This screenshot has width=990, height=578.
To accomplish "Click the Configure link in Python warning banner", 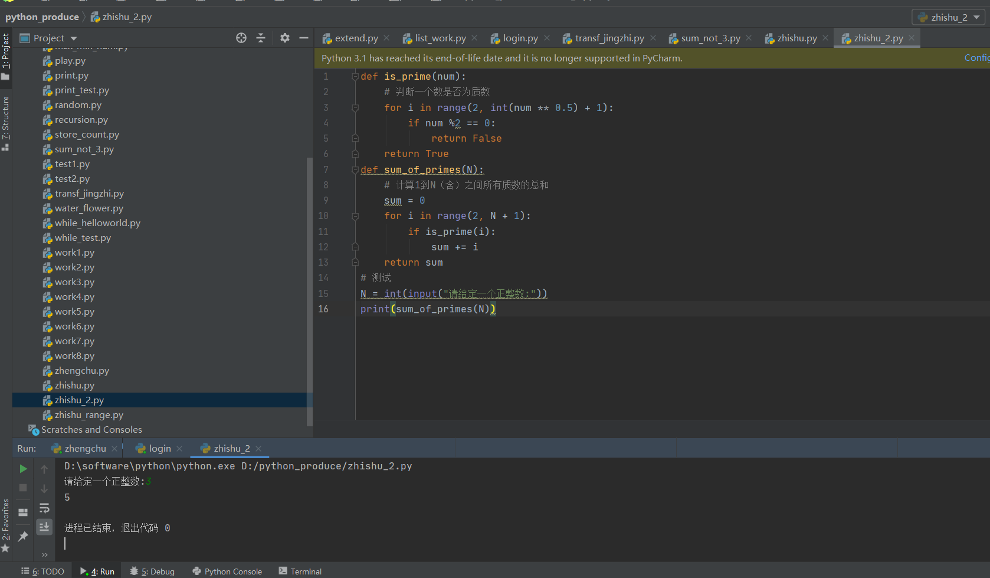I will [977, 58].
